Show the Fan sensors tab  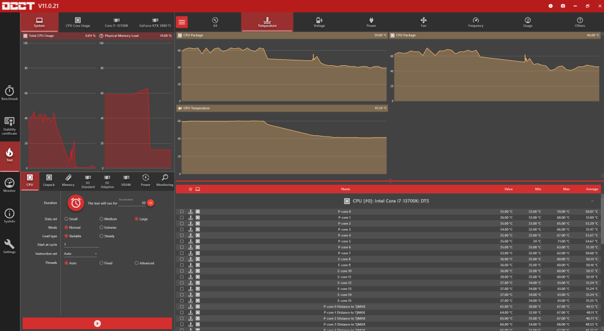pyautogui.click(x=423, y=22)
